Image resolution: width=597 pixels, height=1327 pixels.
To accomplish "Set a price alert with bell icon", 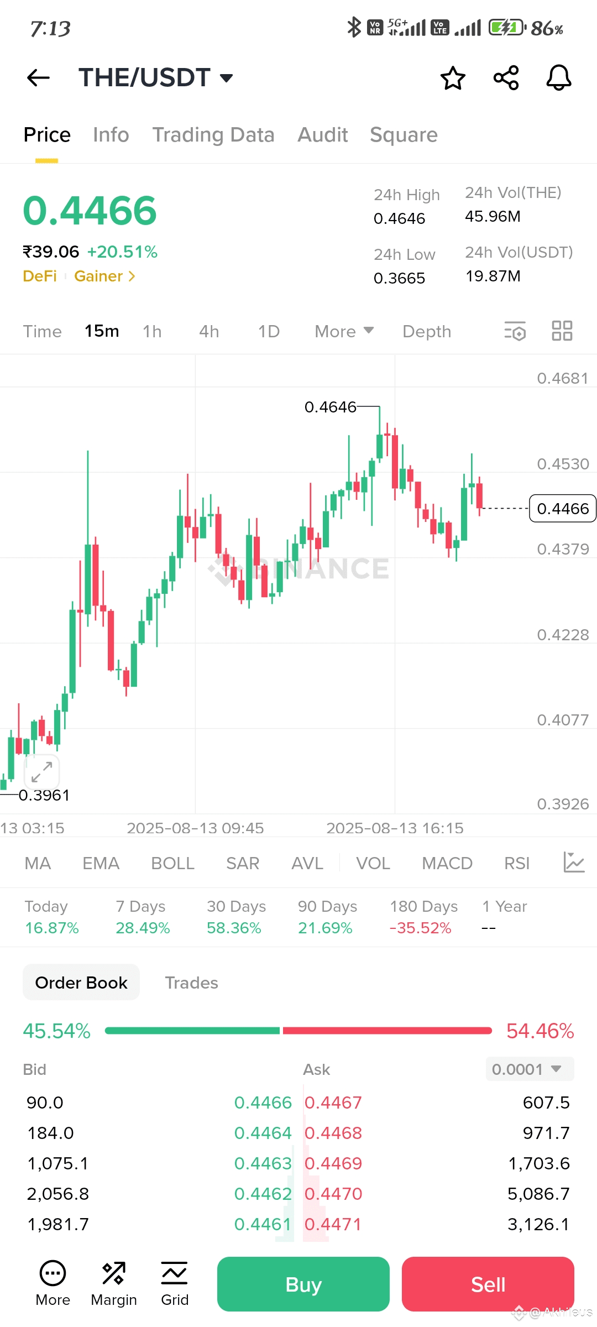I will coord(558,78).
